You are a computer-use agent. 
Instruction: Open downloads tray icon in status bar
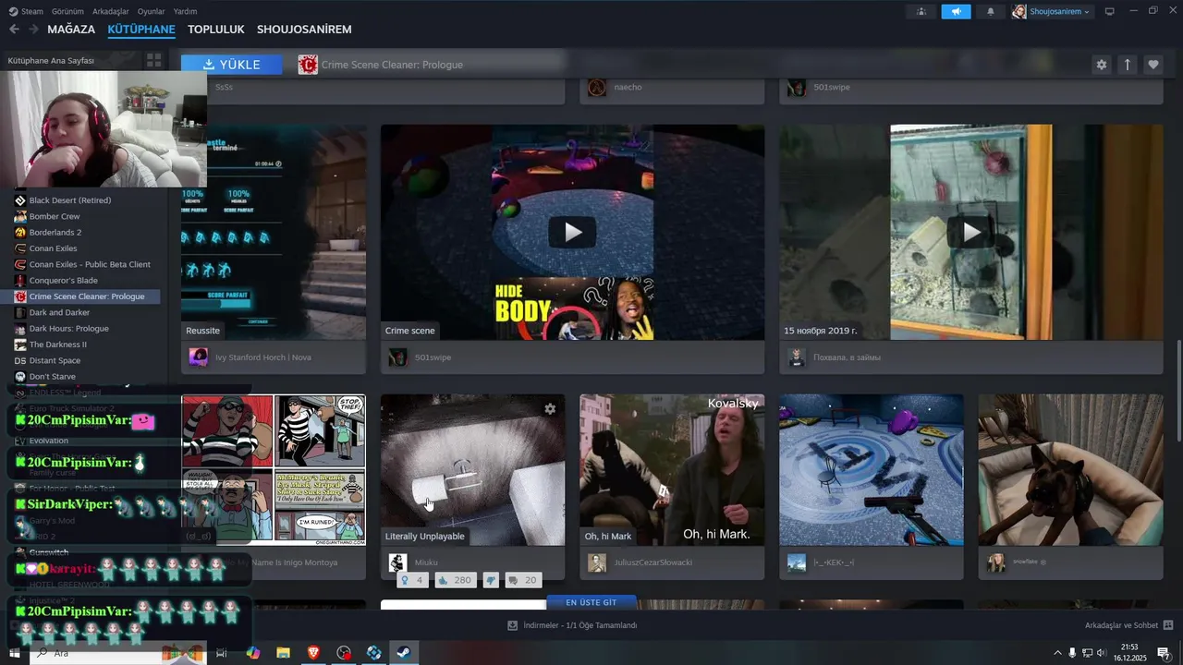tap(512, 625)
